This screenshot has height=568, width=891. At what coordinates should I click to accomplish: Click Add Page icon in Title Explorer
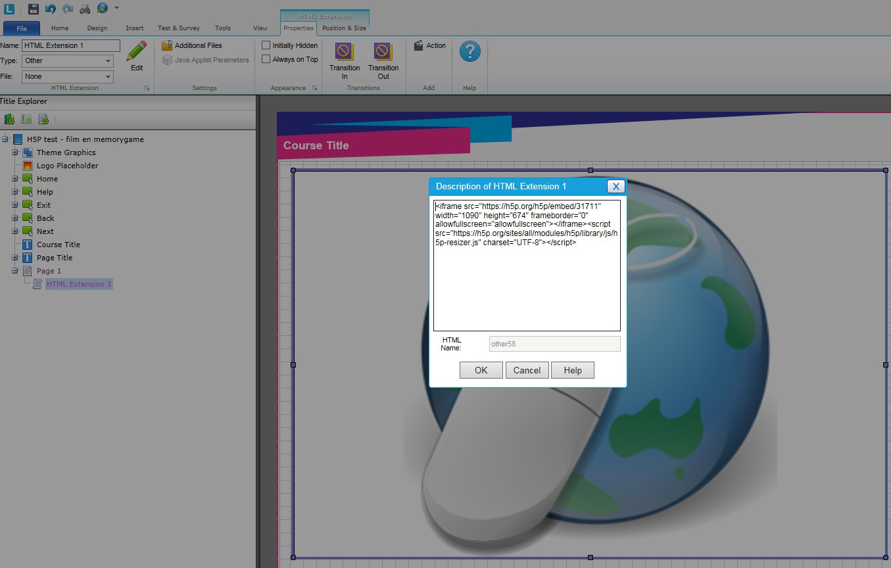point(43,119)
